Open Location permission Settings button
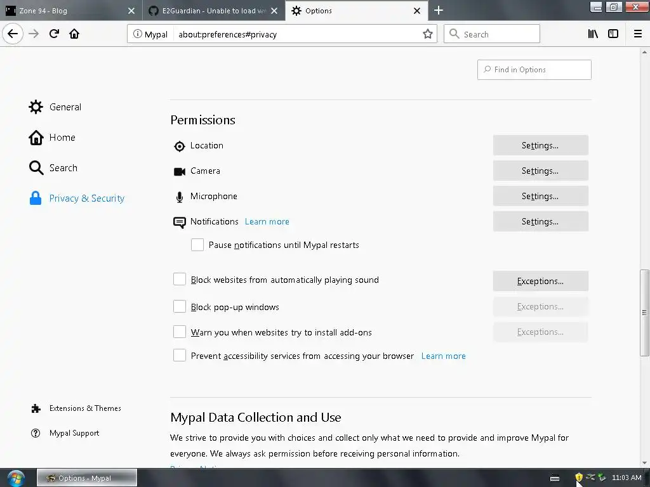The width and height of the screenshot is (650, 487). pos(540,145)
